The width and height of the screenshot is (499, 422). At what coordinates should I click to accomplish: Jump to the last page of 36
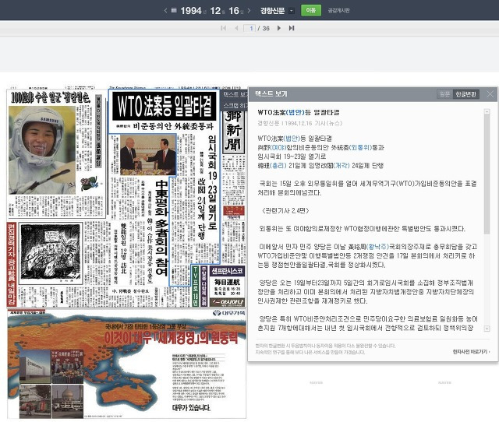click(292, 28)
